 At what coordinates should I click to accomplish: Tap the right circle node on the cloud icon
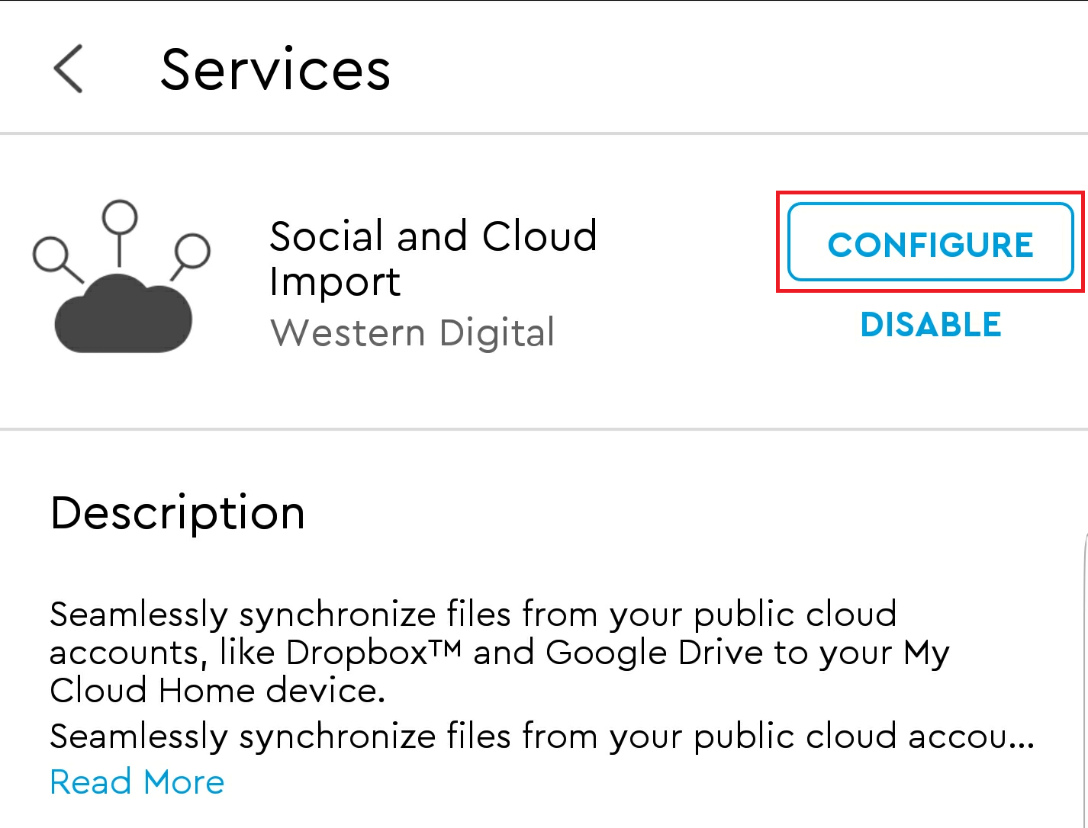point(192,251)
